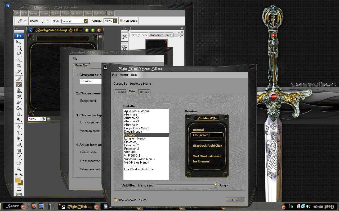Open Photoshop Layer menu
This screenshot has height=211, width=339.
45,13
